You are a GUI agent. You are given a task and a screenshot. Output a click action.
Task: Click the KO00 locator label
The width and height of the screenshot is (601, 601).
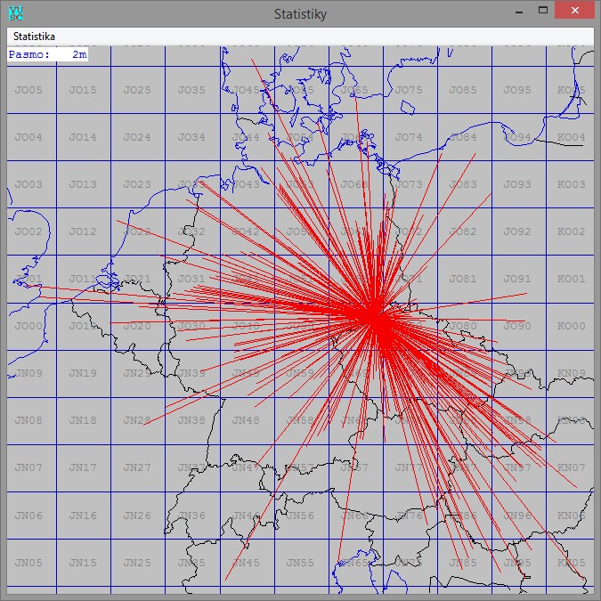point(572,326)
